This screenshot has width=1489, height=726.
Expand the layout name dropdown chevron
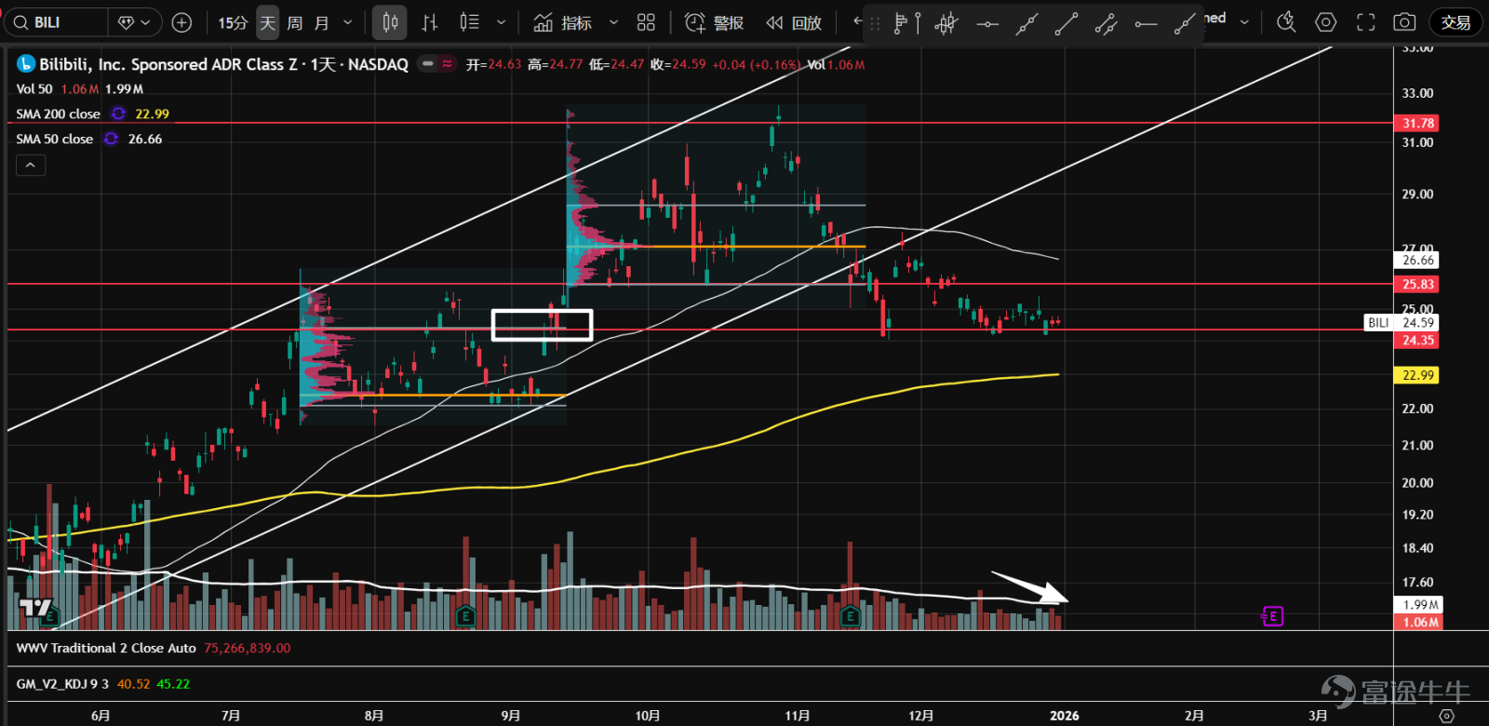[1244, 21]
